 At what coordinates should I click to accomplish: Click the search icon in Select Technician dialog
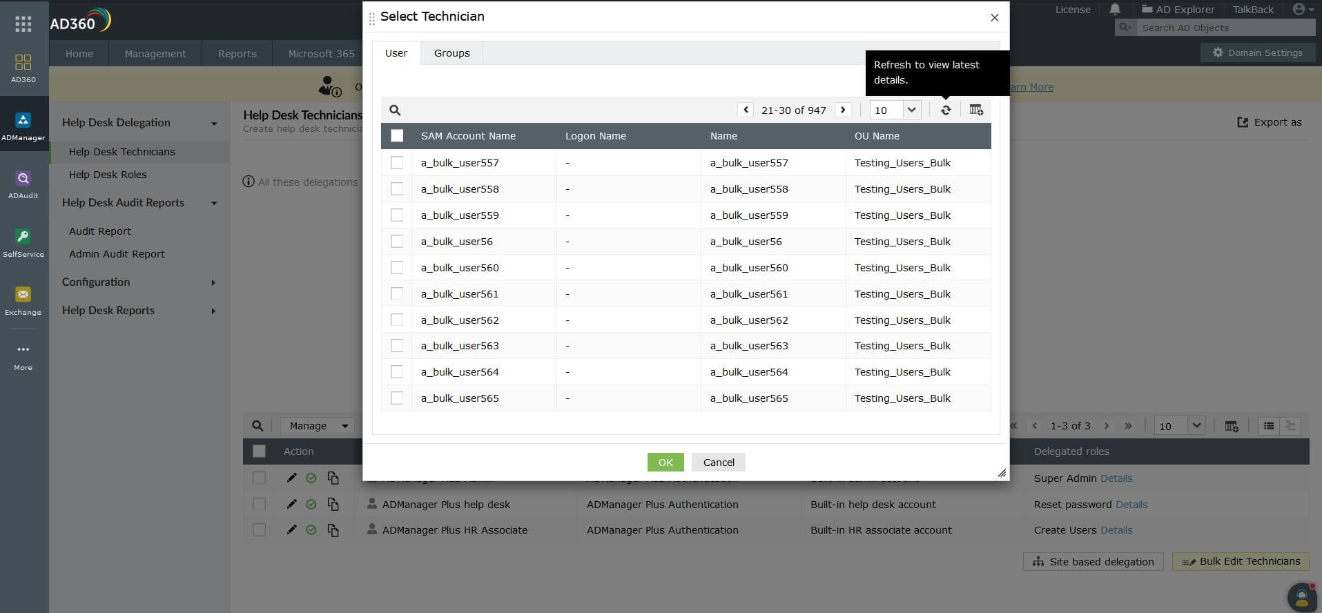[x=395, y=110]
